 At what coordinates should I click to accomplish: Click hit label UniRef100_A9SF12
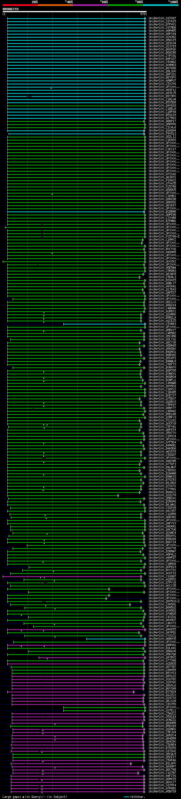(x=162, y=90)
